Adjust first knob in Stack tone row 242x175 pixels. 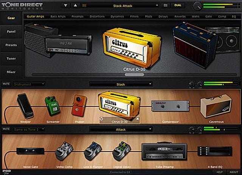[x=192, y=84]
